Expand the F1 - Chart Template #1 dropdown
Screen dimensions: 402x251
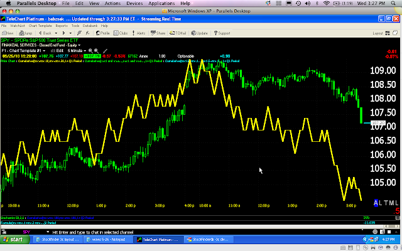point(44,51)
